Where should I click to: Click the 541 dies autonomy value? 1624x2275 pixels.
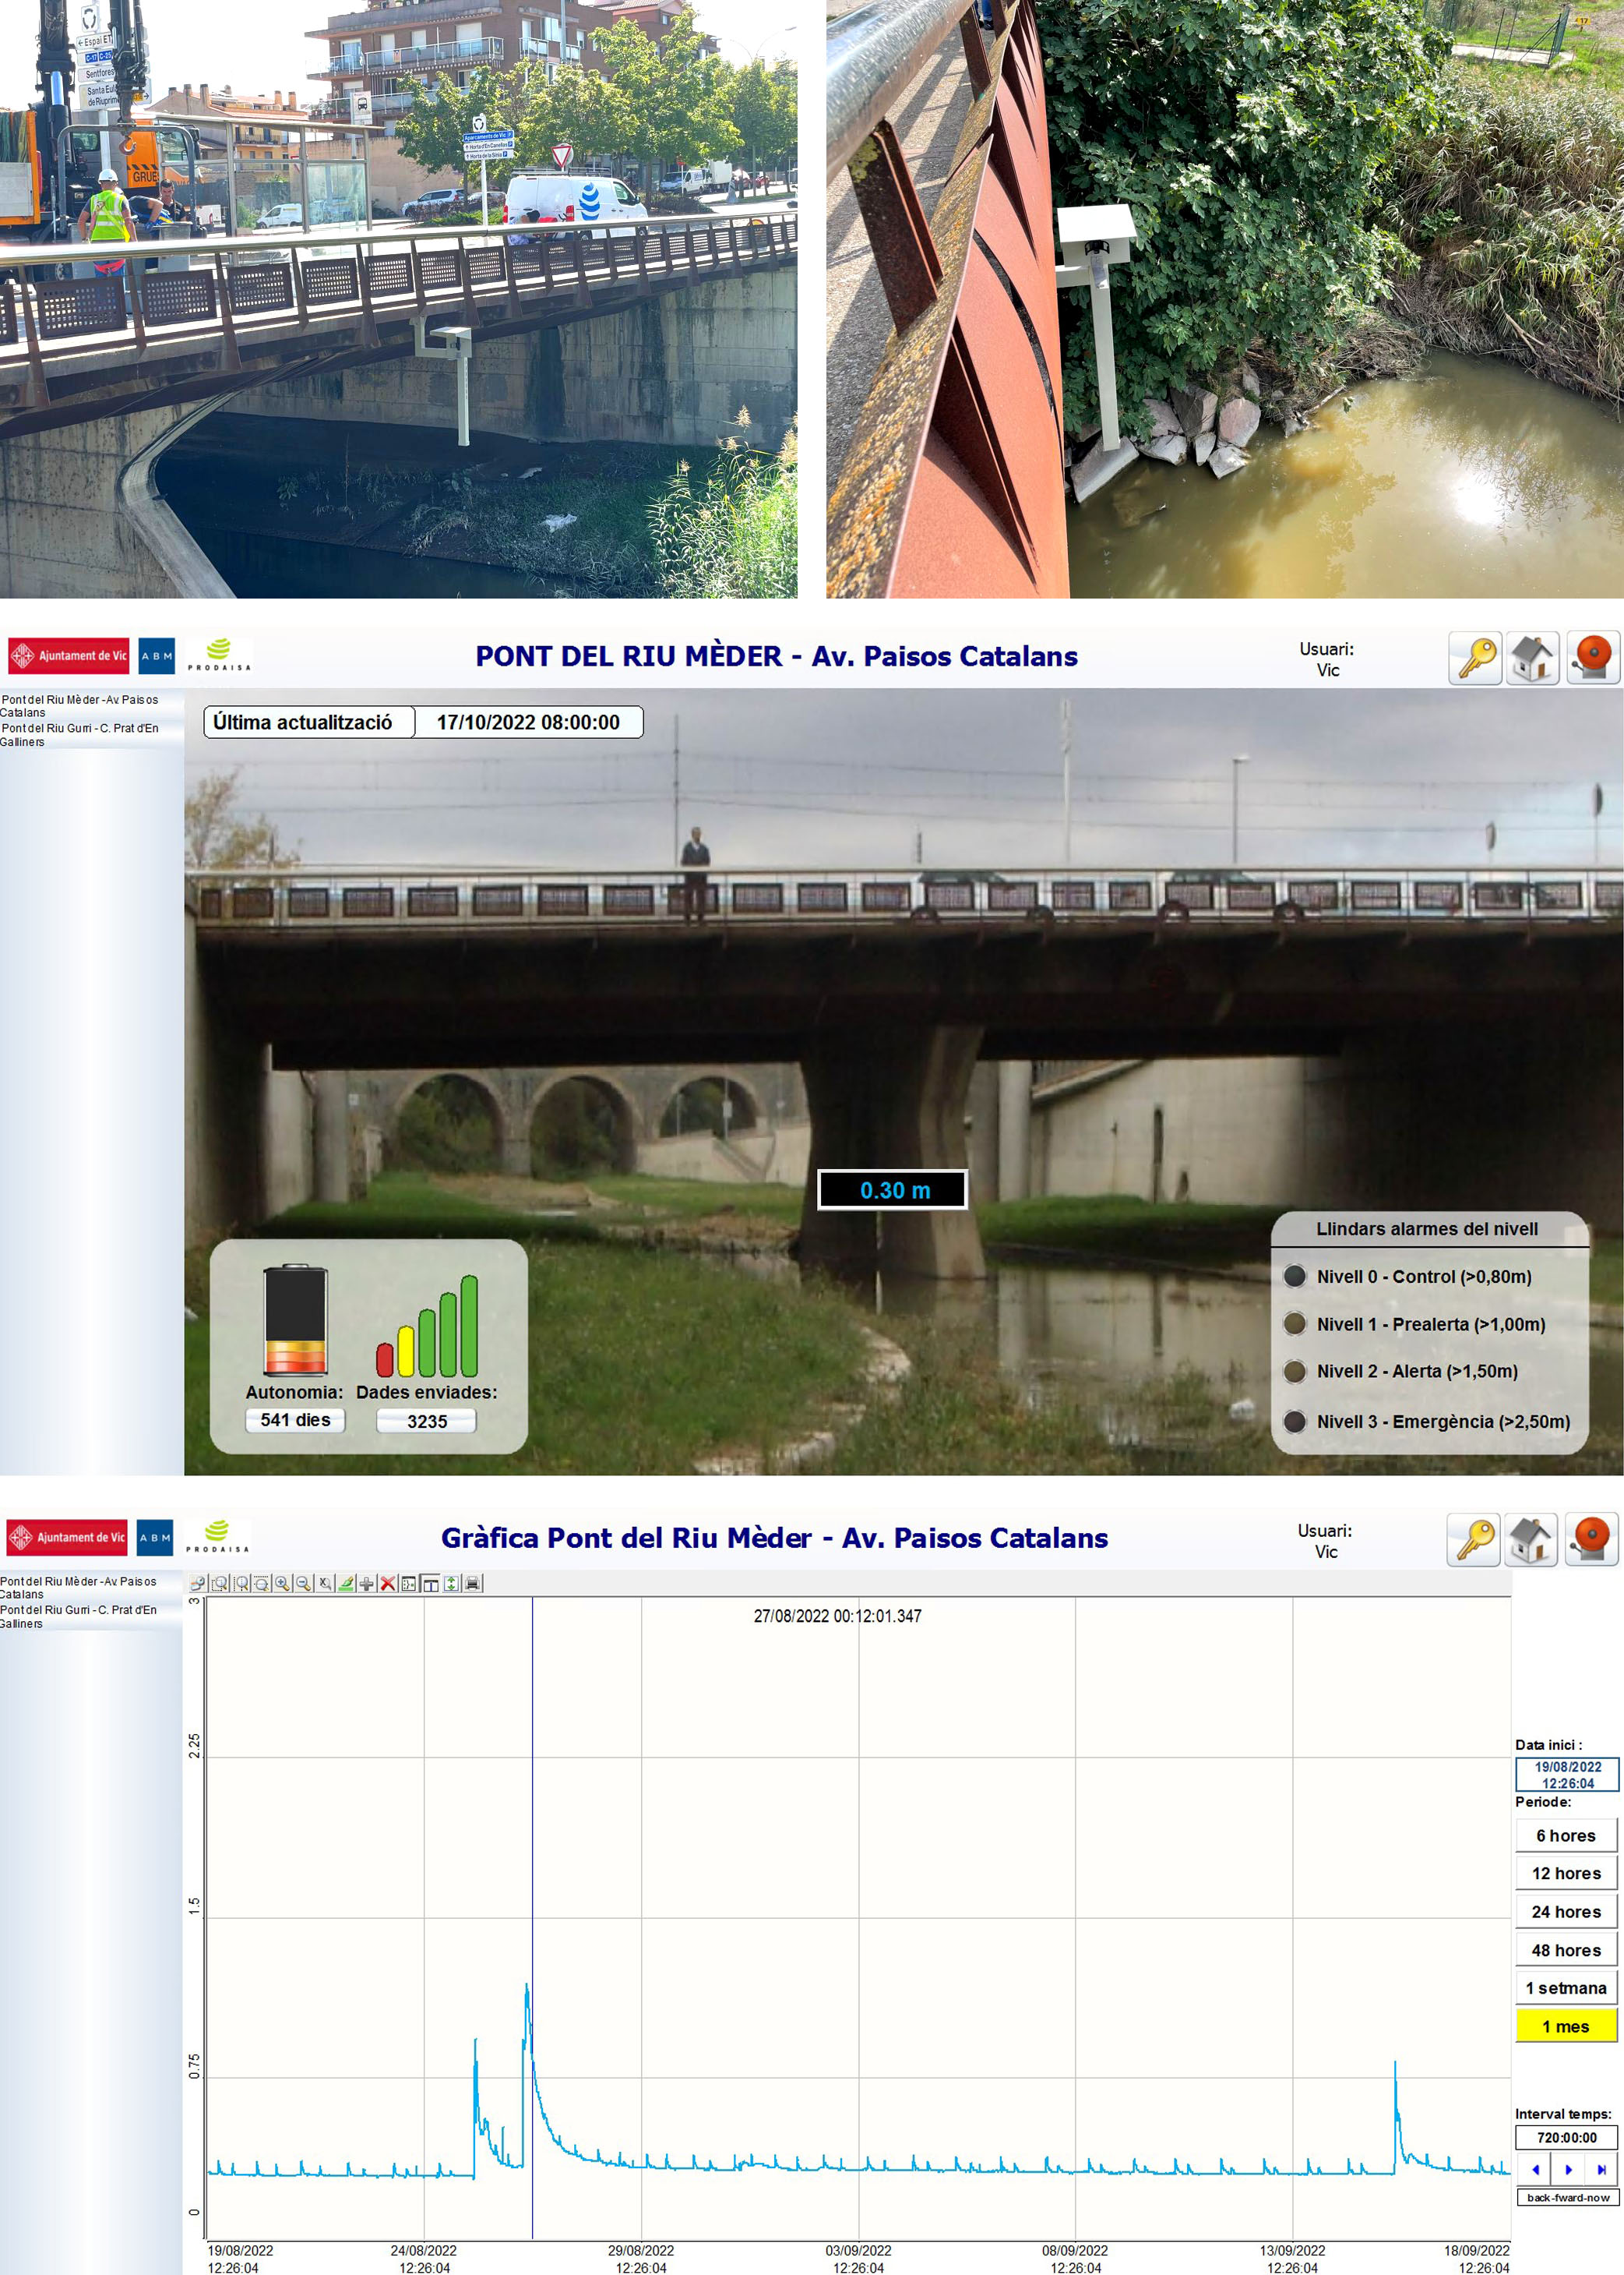tap(295, 1419)
